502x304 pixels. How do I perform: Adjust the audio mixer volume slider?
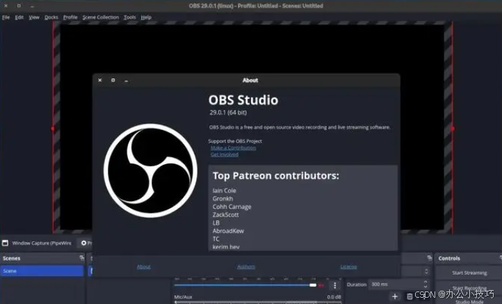[x=245, y=285]
